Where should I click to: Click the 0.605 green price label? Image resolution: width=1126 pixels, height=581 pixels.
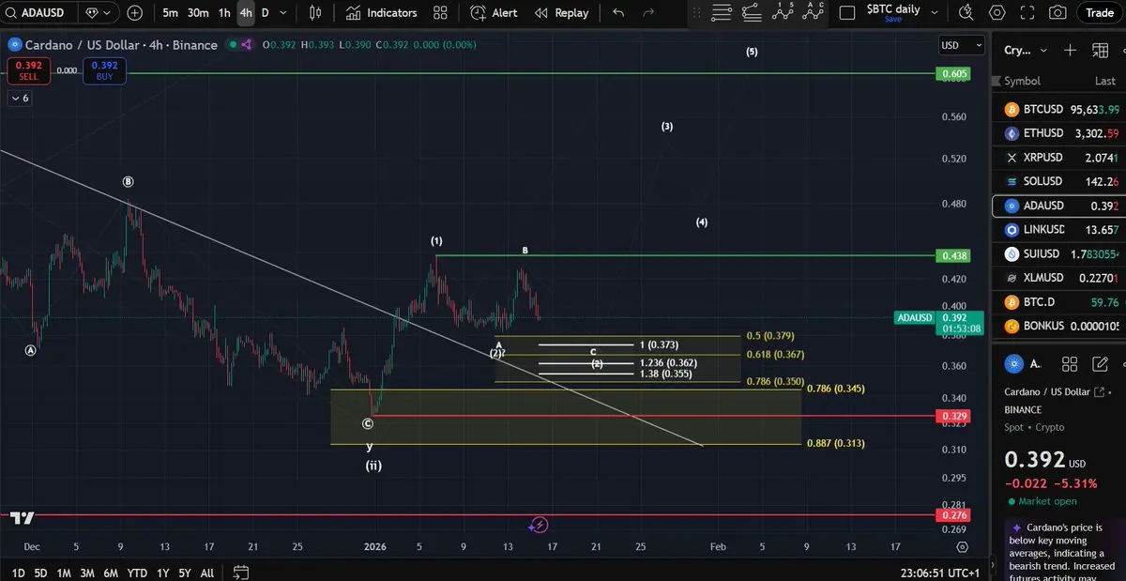coord(952,74)
